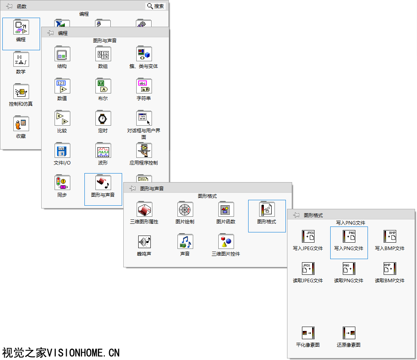The image size is (417, 360).
Task: Expand the 文件I/O subpalette
Action: pos(62,151)
